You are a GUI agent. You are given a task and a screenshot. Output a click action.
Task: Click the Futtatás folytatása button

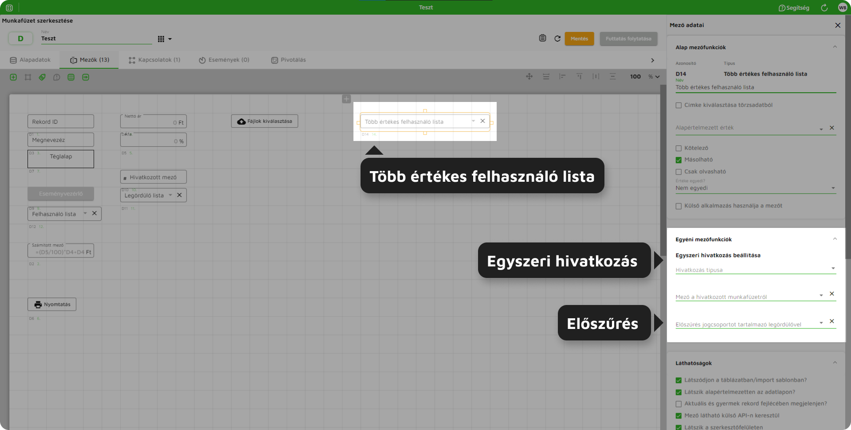click(628, 39)
